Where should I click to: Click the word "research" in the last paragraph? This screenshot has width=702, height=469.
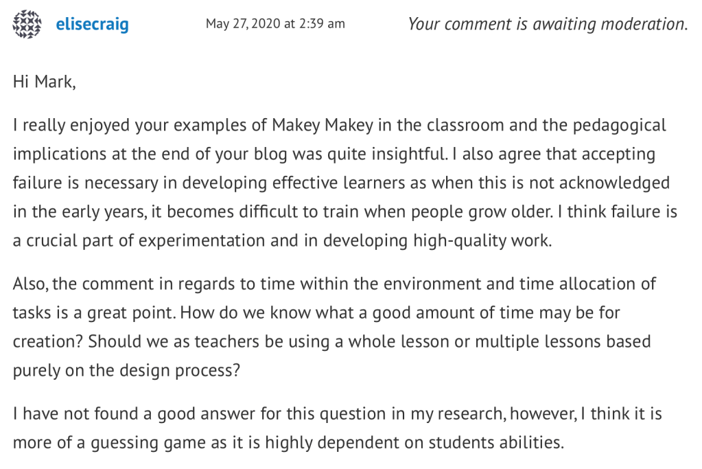click(x=411, y=415)
